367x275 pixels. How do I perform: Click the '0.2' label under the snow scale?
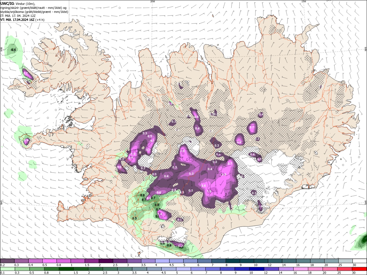coord(2,265)
